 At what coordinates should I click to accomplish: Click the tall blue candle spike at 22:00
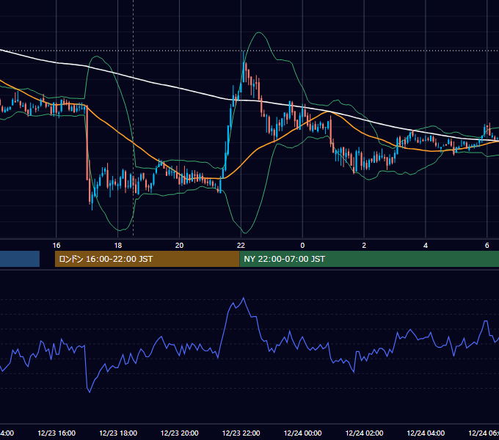[244, 67]
